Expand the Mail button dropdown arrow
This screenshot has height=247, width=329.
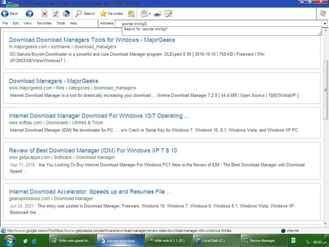150,14
